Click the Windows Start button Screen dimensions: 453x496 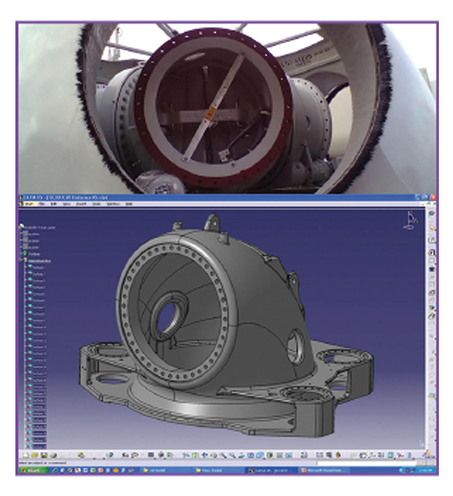(34, 471)
